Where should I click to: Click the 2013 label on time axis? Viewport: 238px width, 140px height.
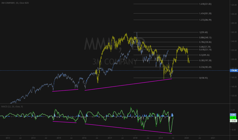8,138
